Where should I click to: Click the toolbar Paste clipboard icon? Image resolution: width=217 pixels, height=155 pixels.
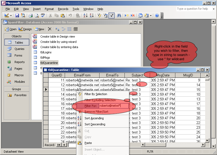tap(63, 16)
